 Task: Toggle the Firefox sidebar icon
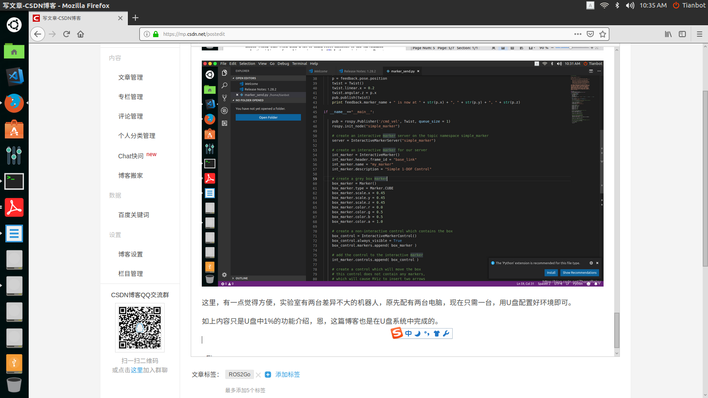point(682,34)
